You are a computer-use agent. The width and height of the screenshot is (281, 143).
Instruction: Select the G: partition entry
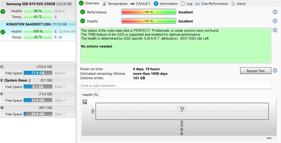tap(38, 111)
